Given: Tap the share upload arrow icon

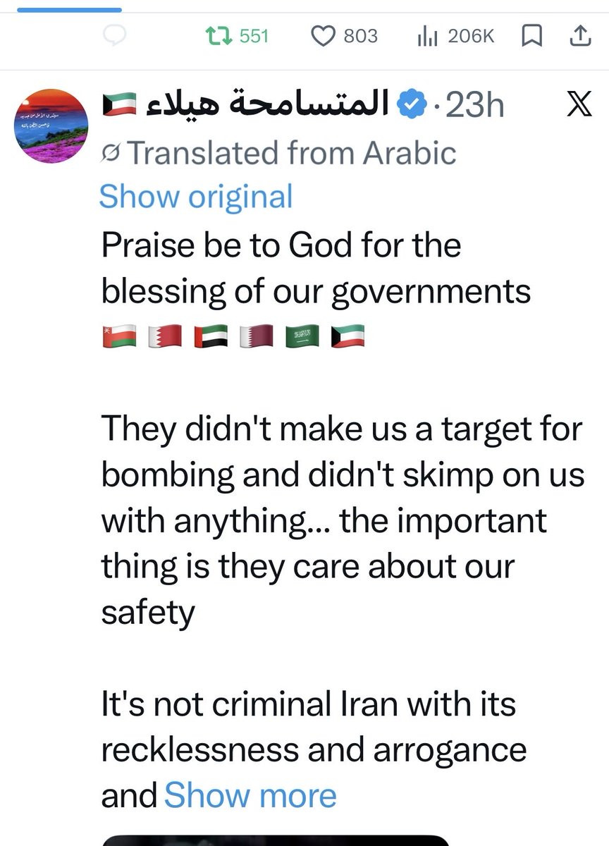Looking at the screenshot, I should (578, 35).
